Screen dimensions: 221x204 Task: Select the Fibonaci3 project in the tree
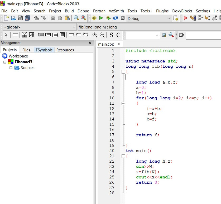[x=23, y=62]
